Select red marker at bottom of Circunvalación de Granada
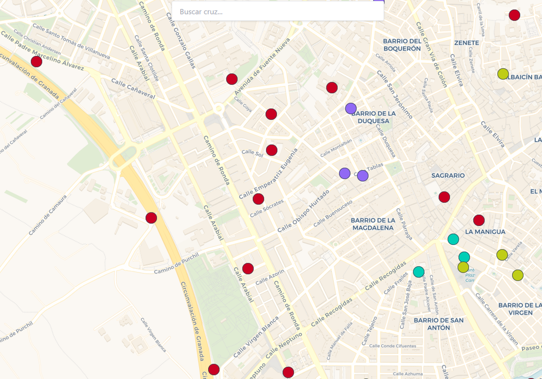The image size is (542, 379). (x=214, y=370)
